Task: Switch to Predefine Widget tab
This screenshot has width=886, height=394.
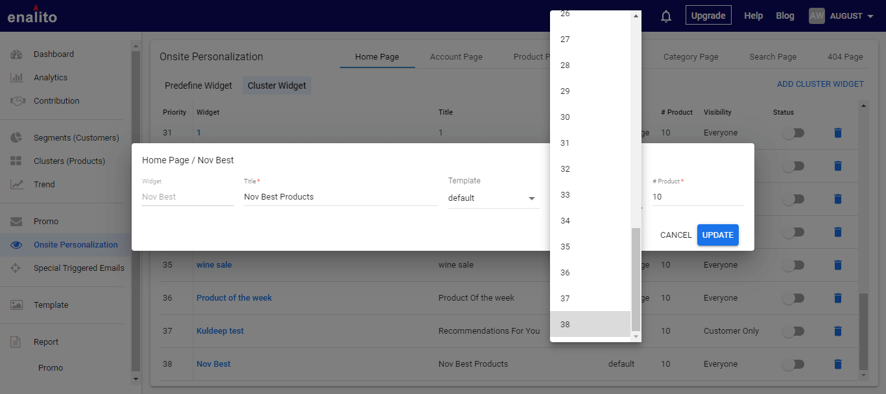Action: pyautogui.click(x=198, y=86)
